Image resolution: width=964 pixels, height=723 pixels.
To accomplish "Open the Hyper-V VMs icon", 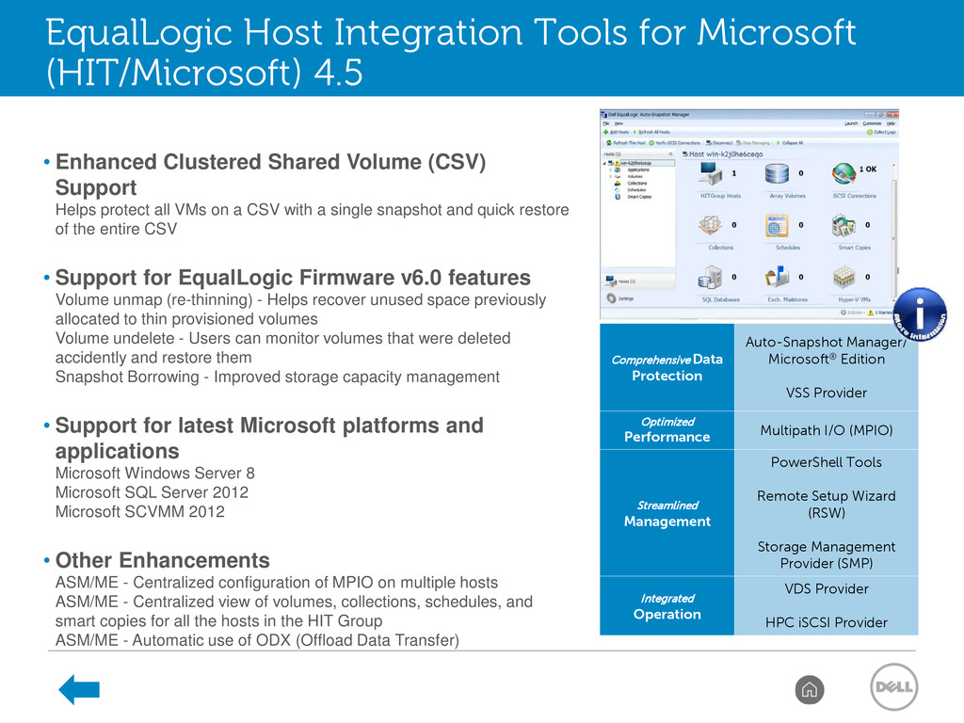I will click(x=844, y=278).
